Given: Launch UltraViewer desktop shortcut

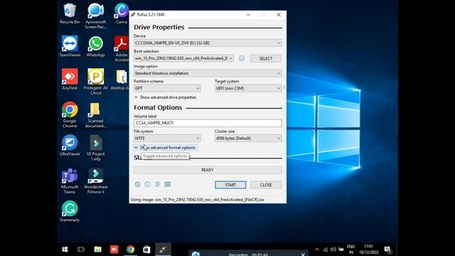Looking at the screenshot, I should 70,145.
